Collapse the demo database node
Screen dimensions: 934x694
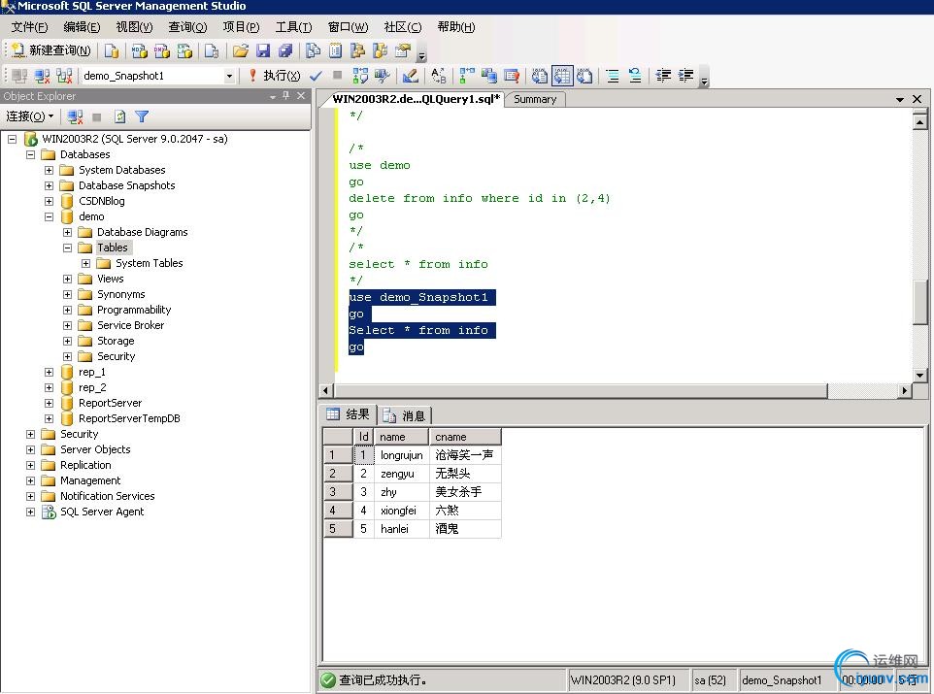49,216
